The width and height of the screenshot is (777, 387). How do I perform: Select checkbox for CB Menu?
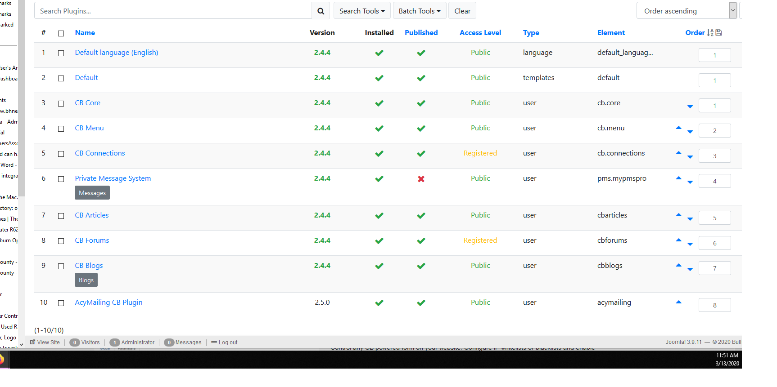click(61, 129)
